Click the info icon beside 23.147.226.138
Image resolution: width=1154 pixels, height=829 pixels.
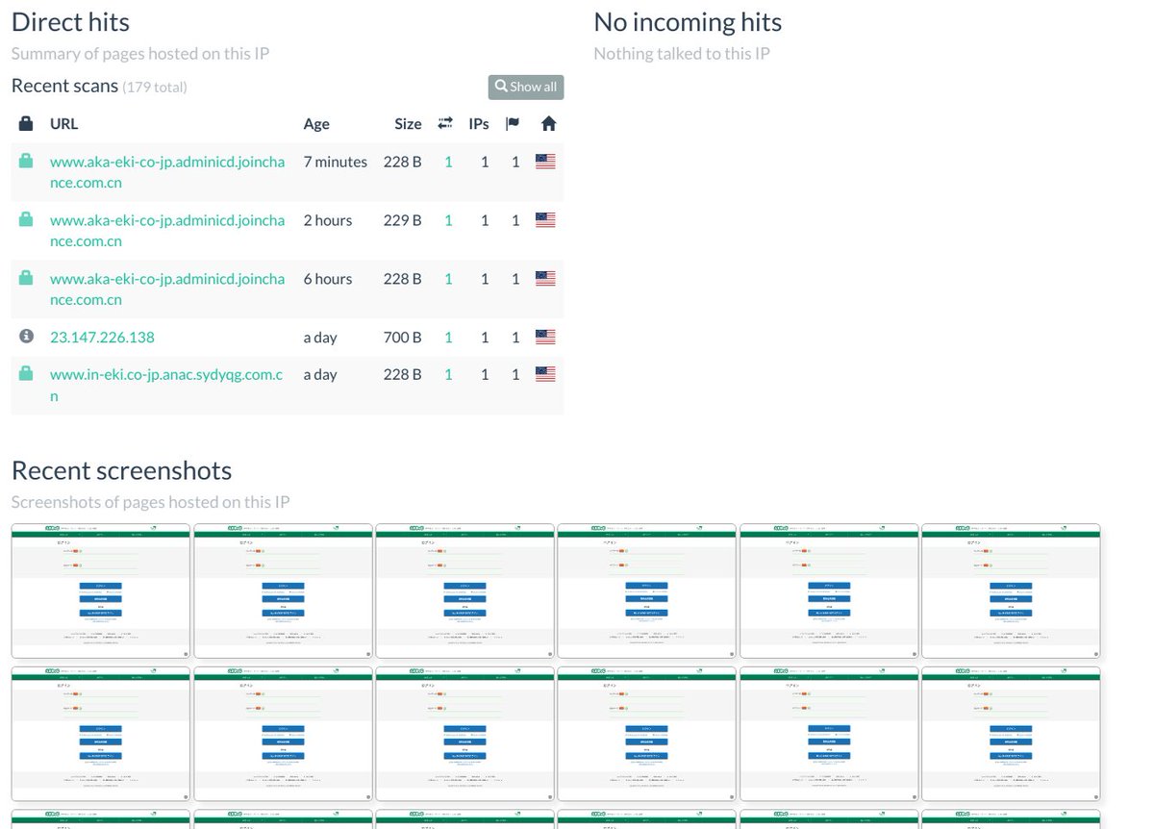point(26,337)
